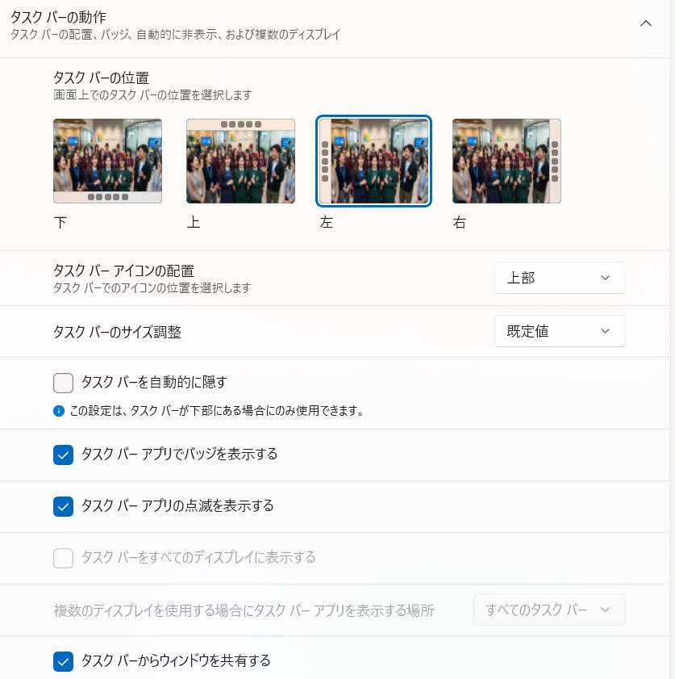This screenshot has width=675, height=679.
Task: Select the 下 taskbar position thumbnail
Action: click(108, 161)
